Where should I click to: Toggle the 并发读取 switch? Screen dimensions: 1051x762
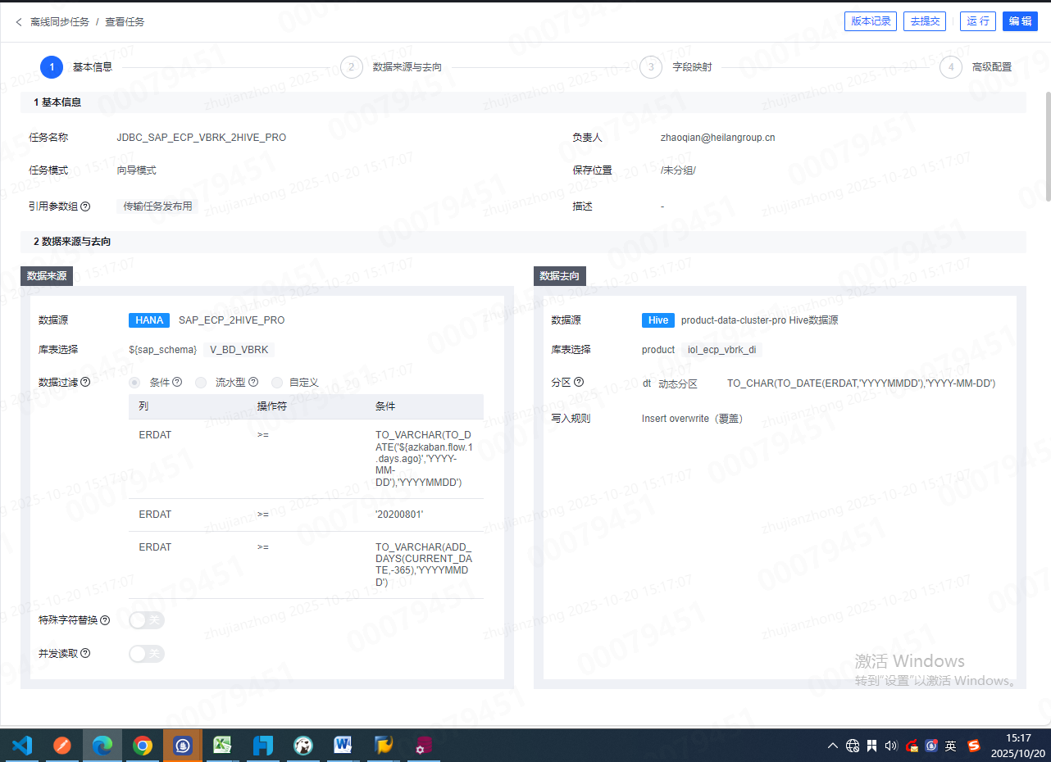click(x=147, y=653)
